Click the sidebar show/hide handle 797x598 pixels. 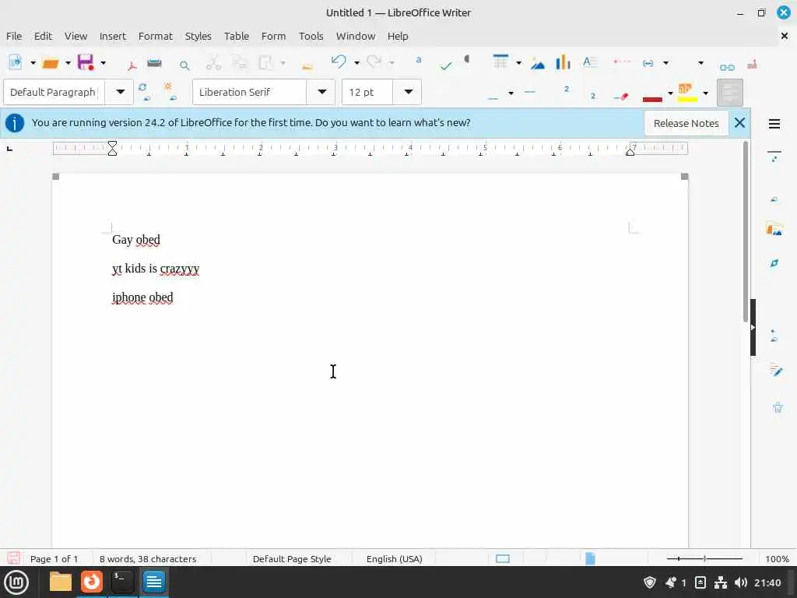coord(753,328)
